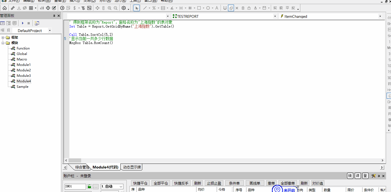Click the edit note toolbar icon
The width and height of the screenshot is (391, 192).
pyautogui.click(x=54, y=8)
